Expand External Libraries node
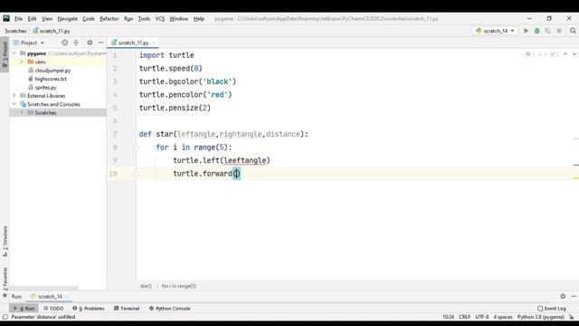The height and width of the screenshot is (326, 579). (x=14, y=96)
